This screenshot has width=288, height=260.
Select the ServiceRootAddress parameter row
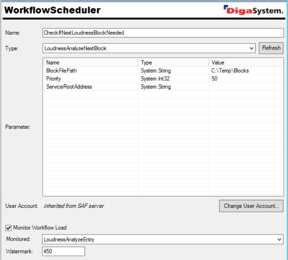coord(69,87)
